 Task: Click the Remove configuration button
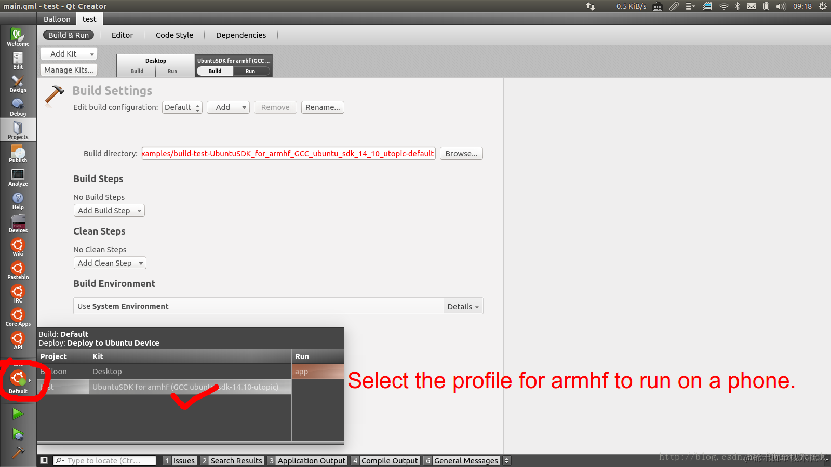(275, 107)
